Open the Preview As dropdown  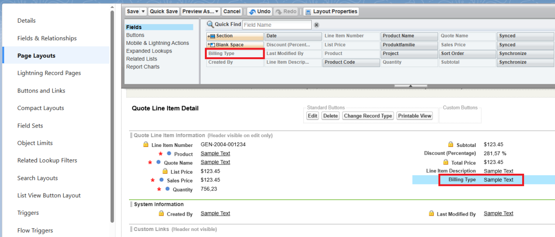(x=201, y=12)
